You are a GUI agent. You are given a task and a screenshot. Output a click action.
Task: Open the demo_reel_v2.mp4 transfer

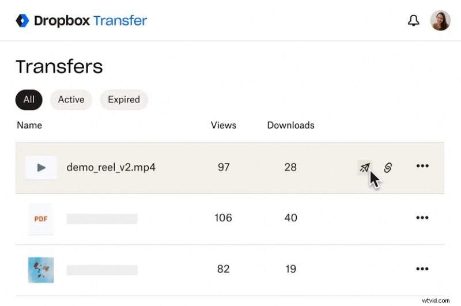pyautogui.click(x=111, y=168)
